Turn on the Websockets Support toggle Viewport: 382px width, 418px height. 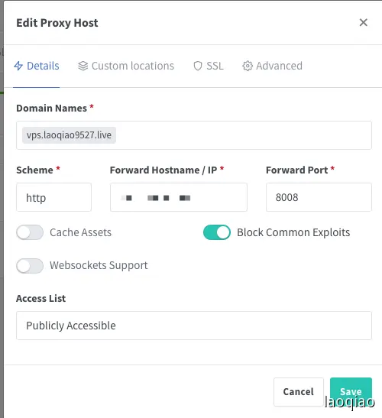30,265
